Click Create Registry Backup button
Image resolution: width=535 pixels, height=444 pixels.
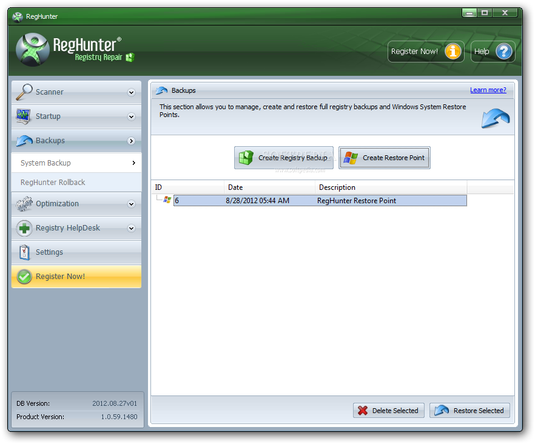pyautogui.click(x=283, y=158)
